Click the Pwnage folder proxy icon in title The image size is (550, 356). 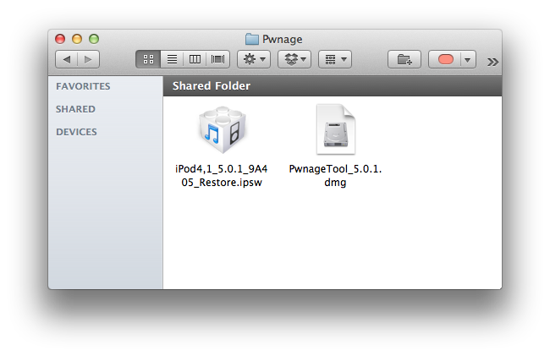click(x=252, y=39)
